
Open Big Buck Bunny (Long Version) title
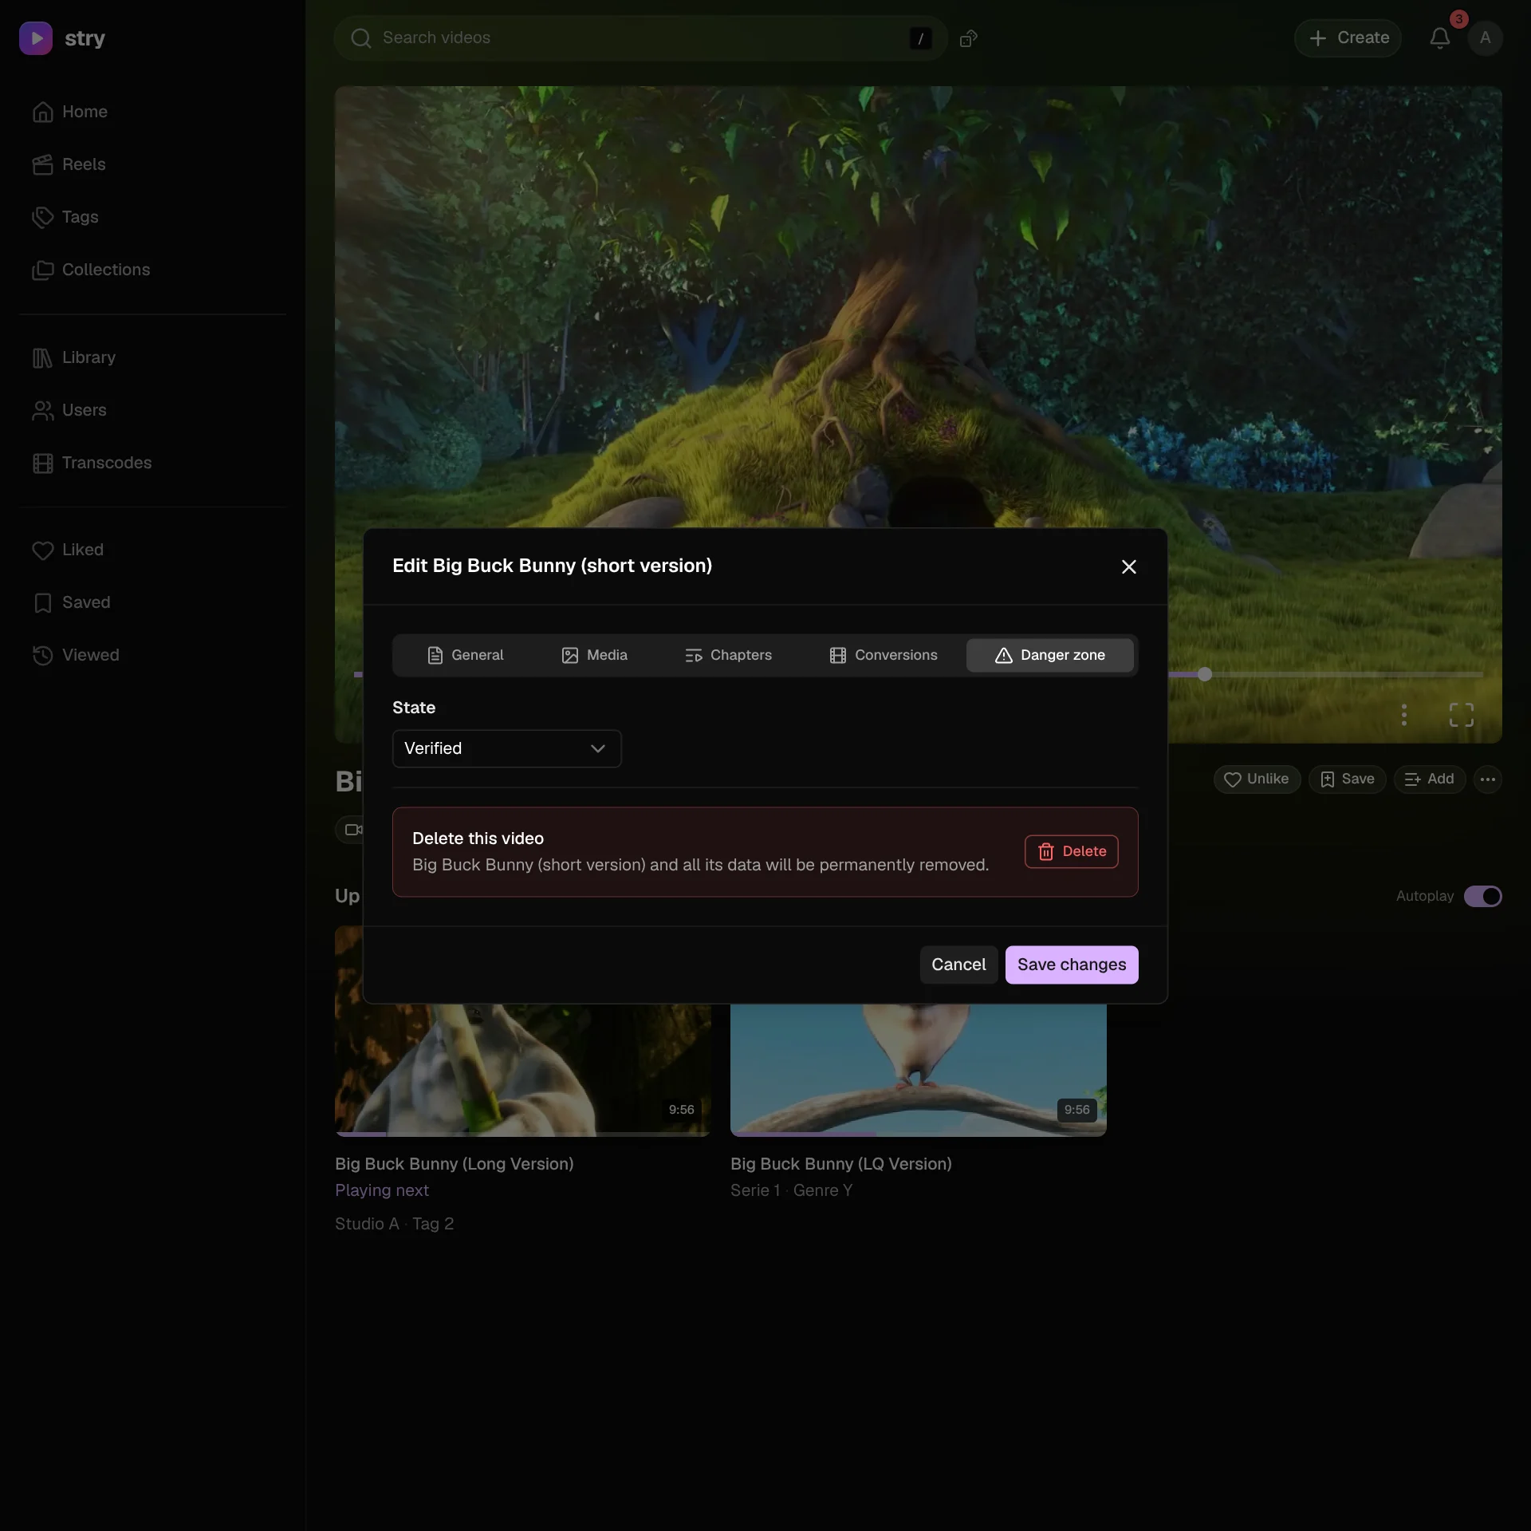454,1164
